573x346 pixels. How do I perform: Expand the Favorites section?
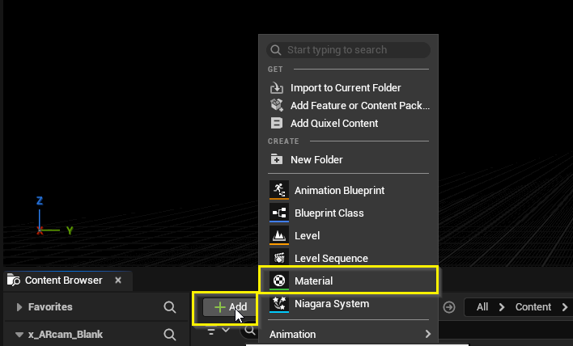coord(19,307)
